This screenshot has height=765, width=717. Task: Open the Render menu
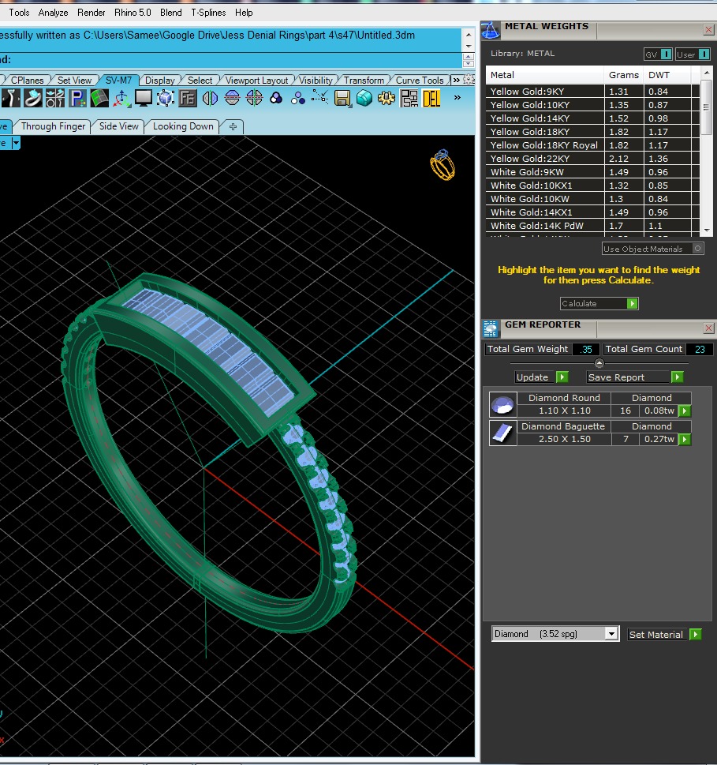click(91, 12)
